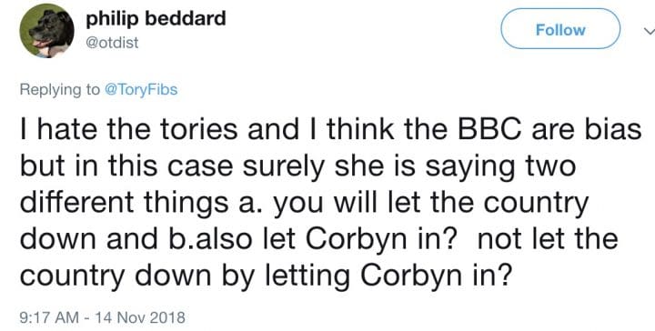Viewport: 655px width, 331px height.
Task: Select the 'Replying to' label
Action: point(60,89)
